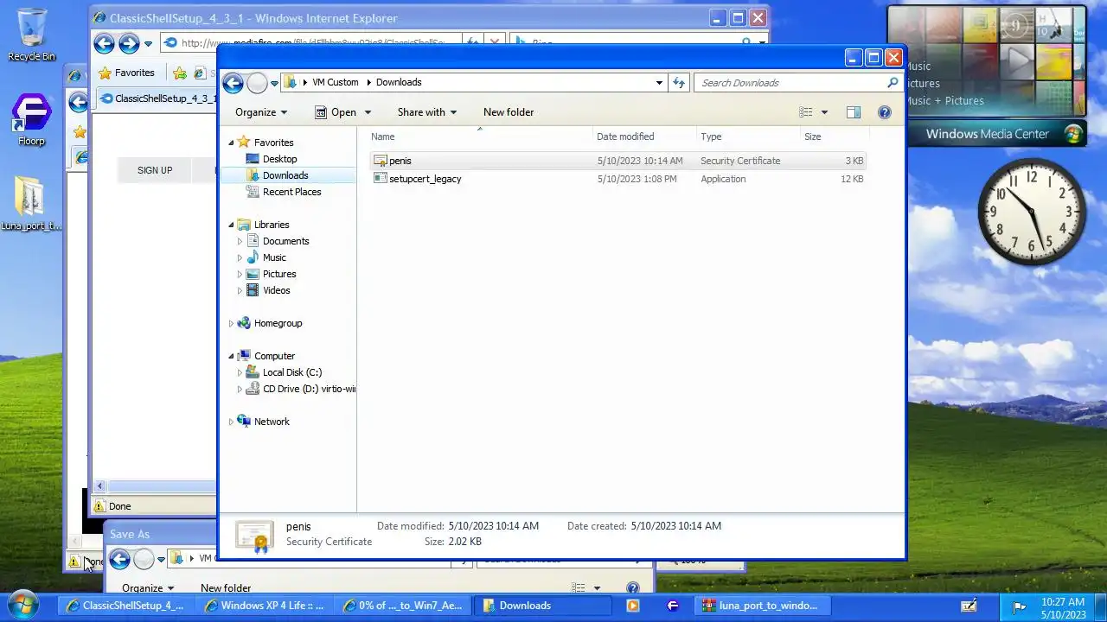This screenshot has width=1107, height=622.
Task: Open Homegroup in navigation pane
Action: [x=278, y=323]
